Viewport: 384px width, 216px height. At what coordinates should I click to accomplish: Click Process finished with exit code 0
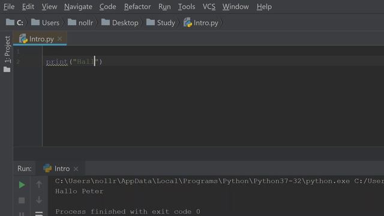128,211
